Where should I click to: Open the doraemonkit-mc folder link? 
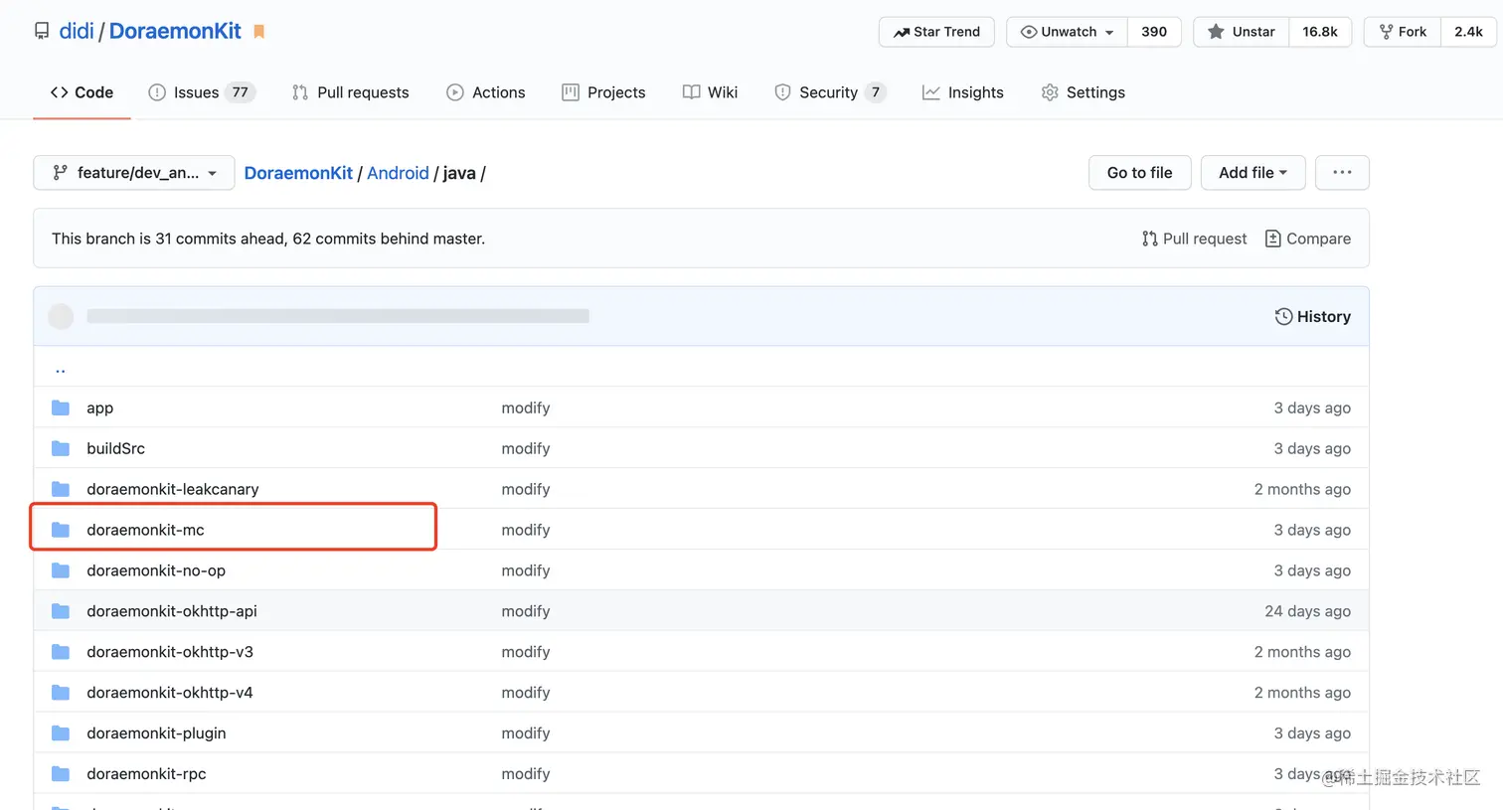[x=145, y=530]
